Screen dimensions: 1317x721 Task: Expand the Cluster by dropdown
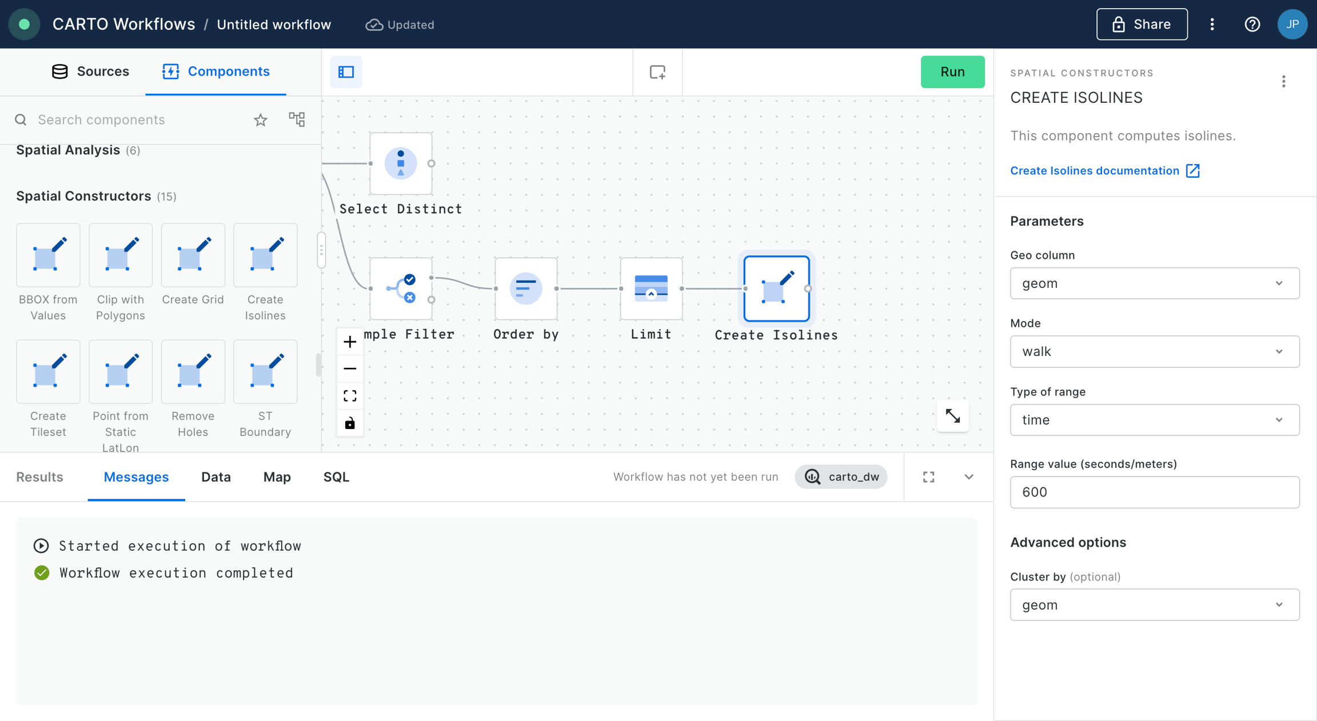1154,604
